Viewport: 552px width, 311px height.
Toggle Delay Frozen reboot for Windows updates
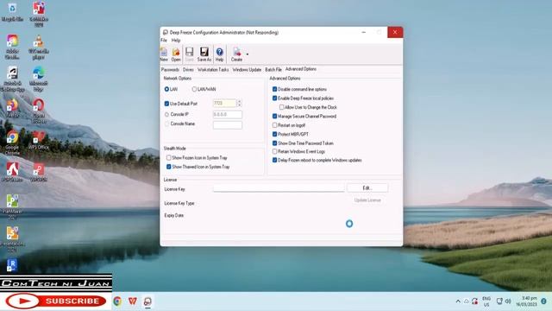(x=274, y=160)
